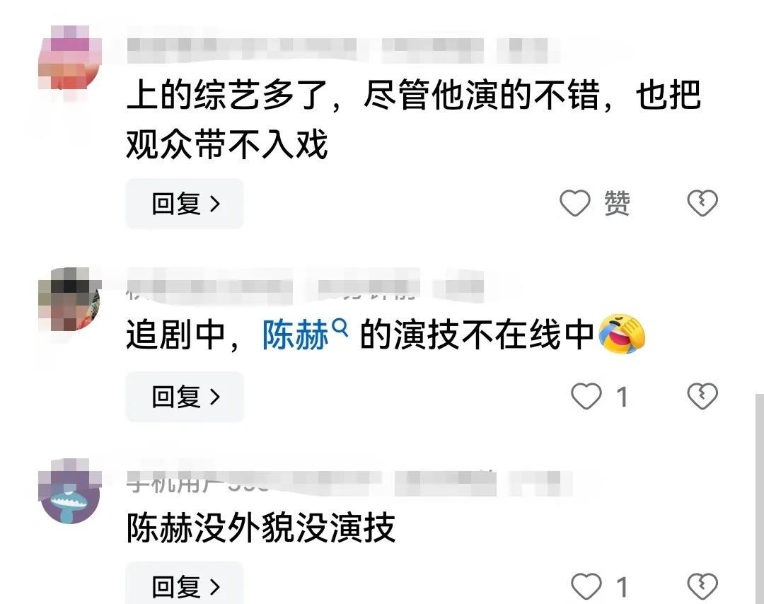Tap the 赞 label on first comment
Image resolution: width=764 pixels, height=604 pixels.
click(x=617, y=203)
